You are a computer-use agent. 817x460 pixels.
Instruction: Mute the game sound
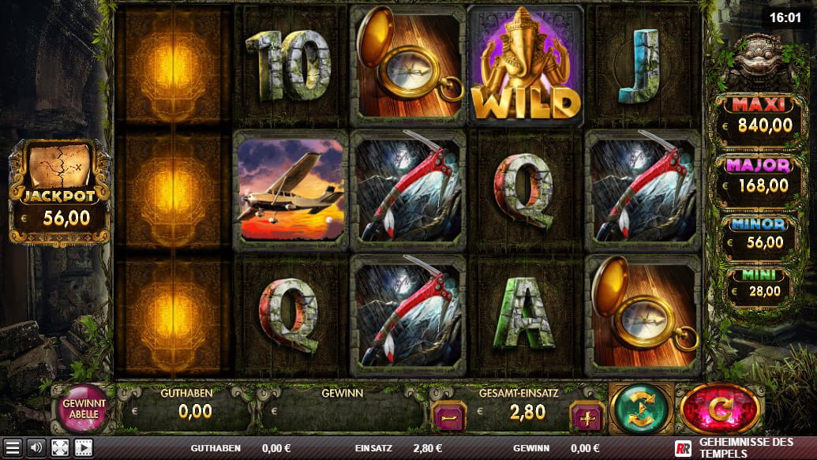[36, 447]
